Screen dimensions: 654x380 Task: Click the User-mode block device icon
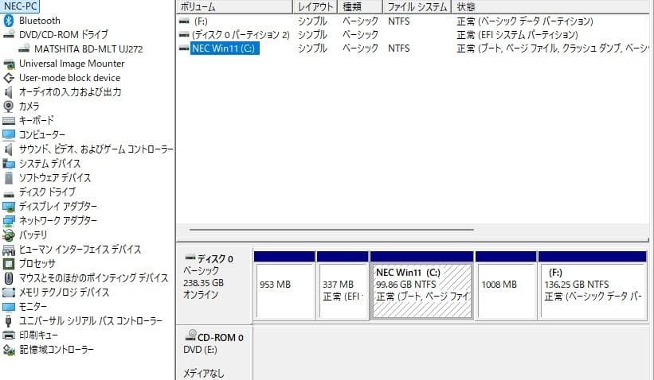(x=9, y=78)
